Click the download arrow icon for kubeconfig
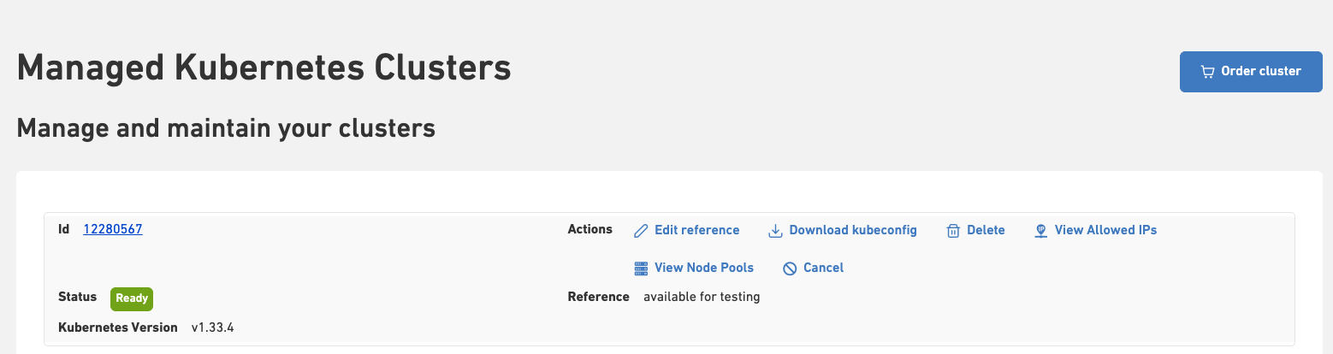Viewport: 1333px width, 354px height. tap(775, 231)
